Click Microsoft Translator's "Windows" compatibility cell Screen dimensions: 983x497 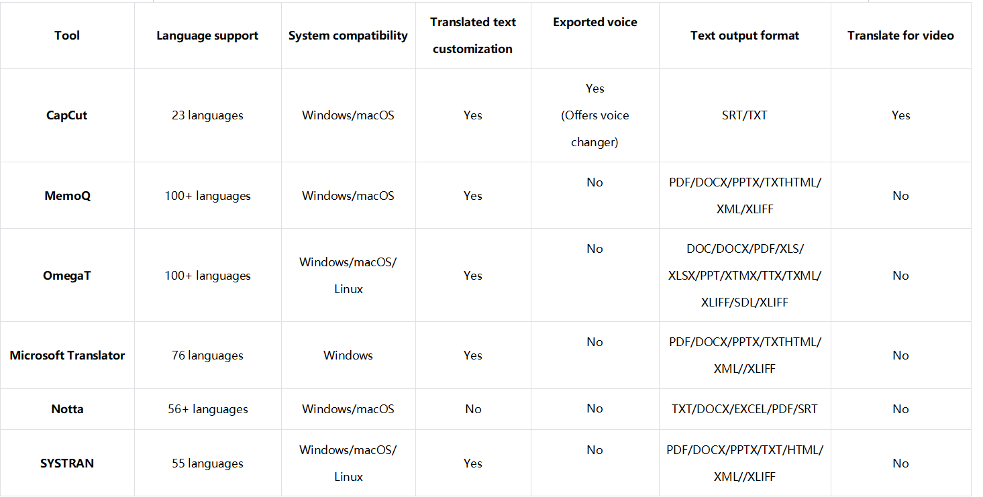pyautogui.click(x=348, y=355)
